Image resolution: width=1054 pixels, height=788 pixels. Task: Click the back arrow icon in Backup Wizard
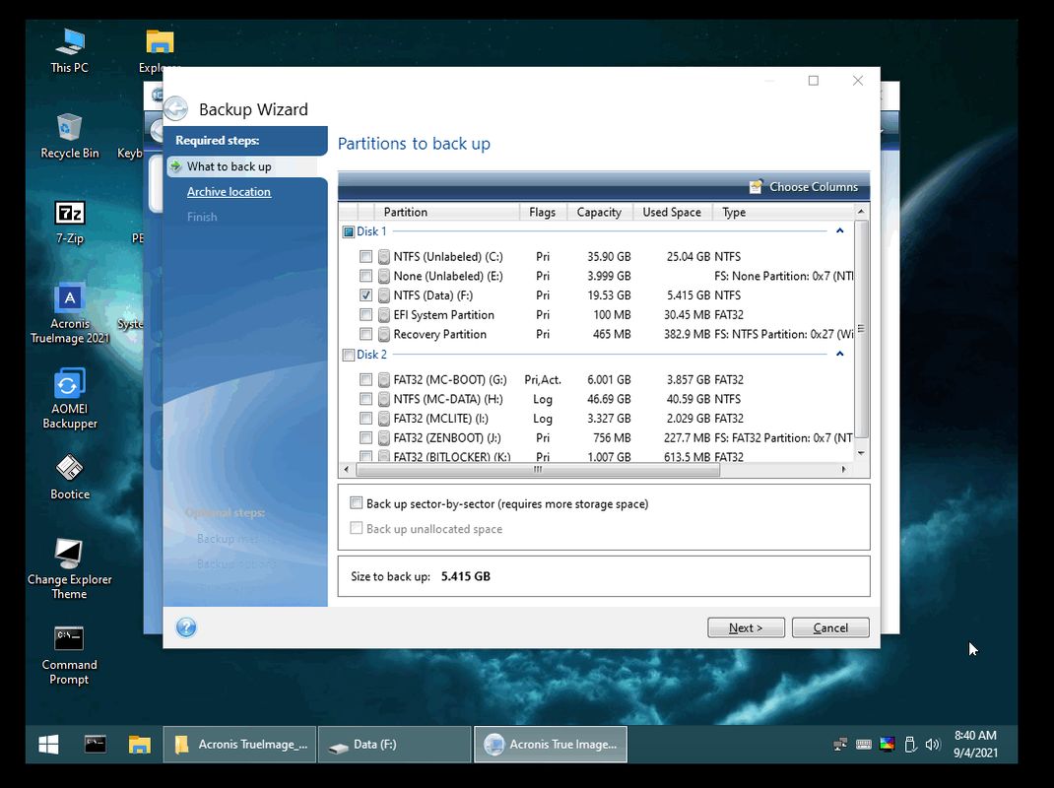click(x=175, y=109)
